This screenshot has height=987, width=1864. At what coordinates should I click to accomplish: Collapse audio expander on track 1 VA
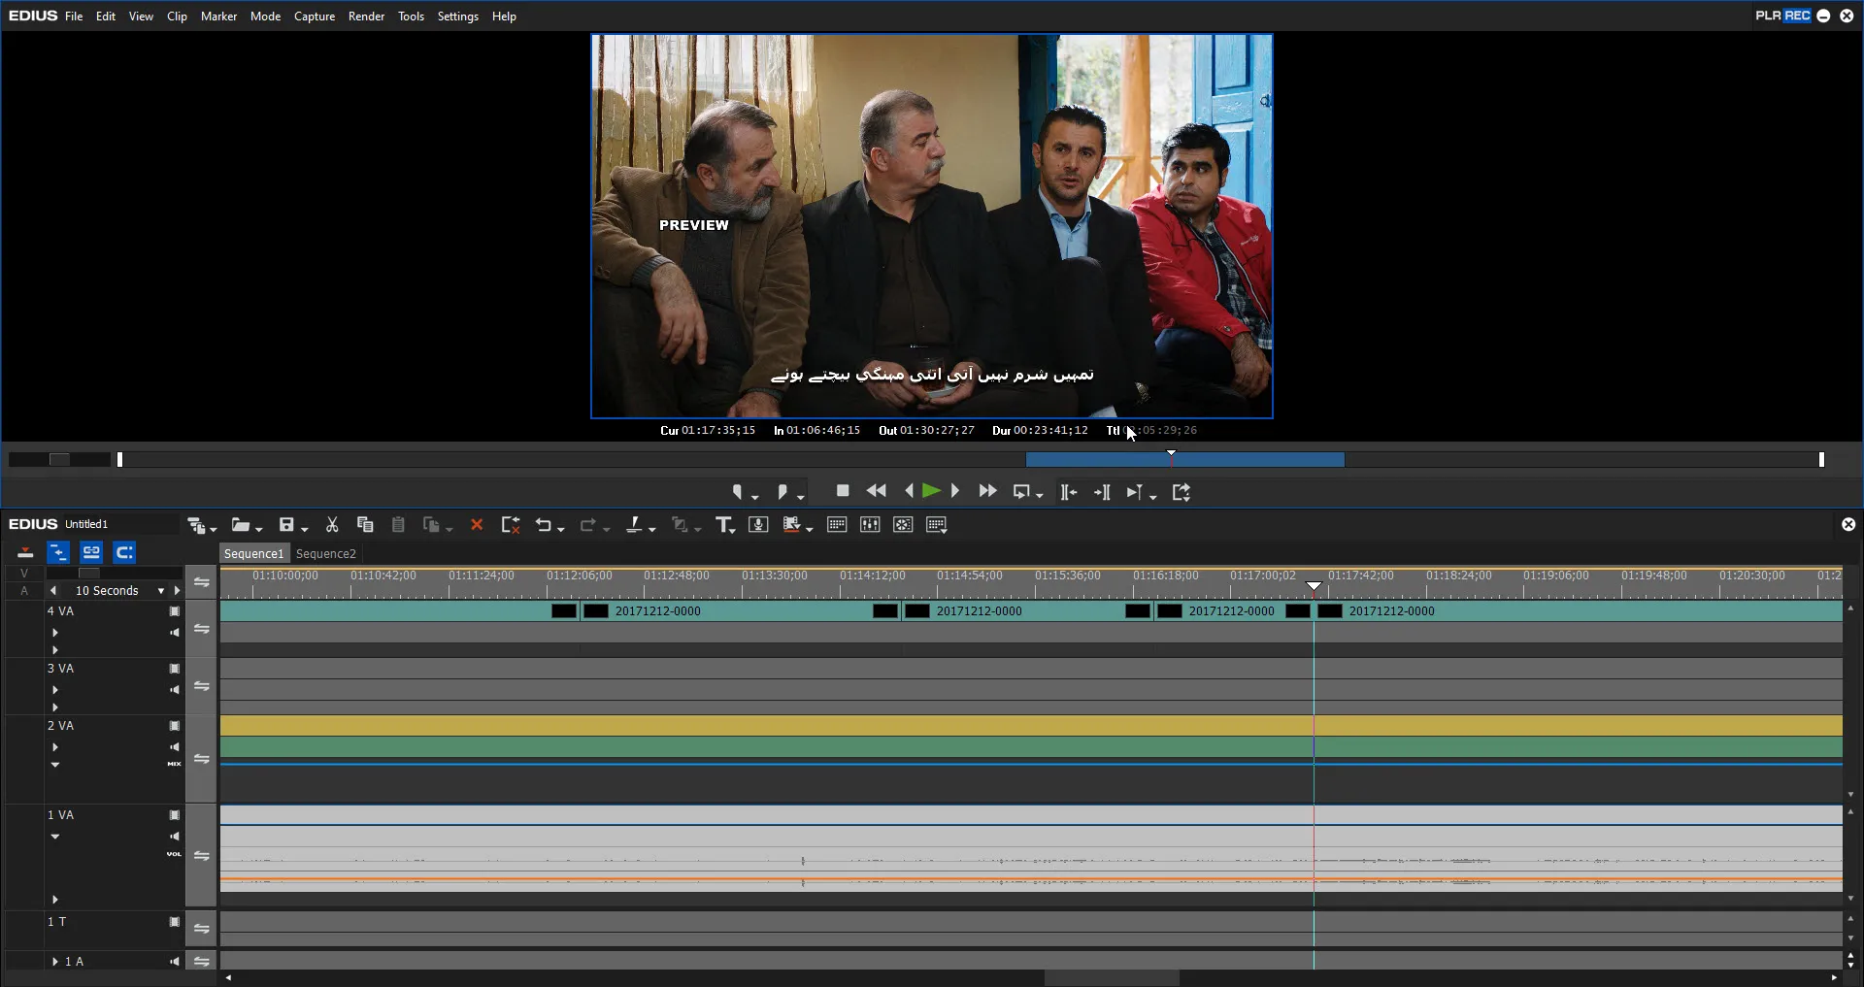click(55, 837)
